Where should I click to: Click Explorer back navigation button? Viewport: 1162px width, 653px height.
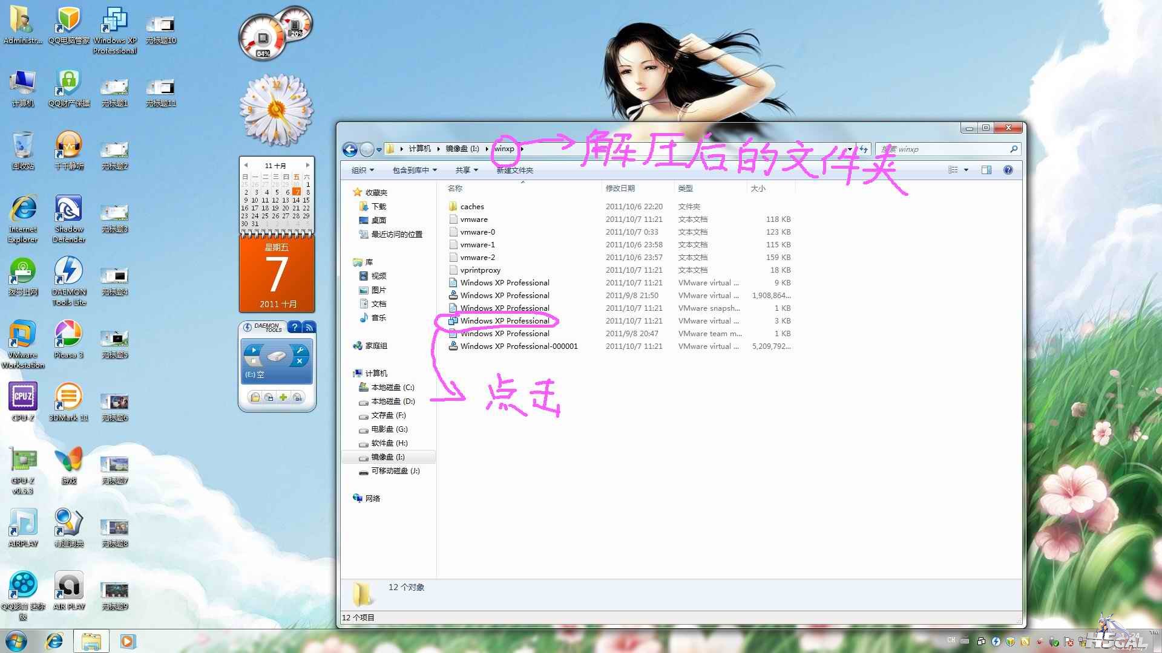coord(350,149)
